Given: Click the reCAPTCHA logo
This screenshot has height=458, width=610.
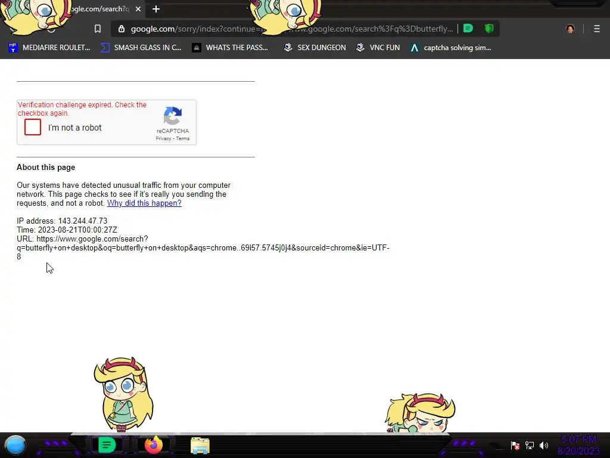Looking at the screenshot, I should pyautogui.click(x=173, y=116).
